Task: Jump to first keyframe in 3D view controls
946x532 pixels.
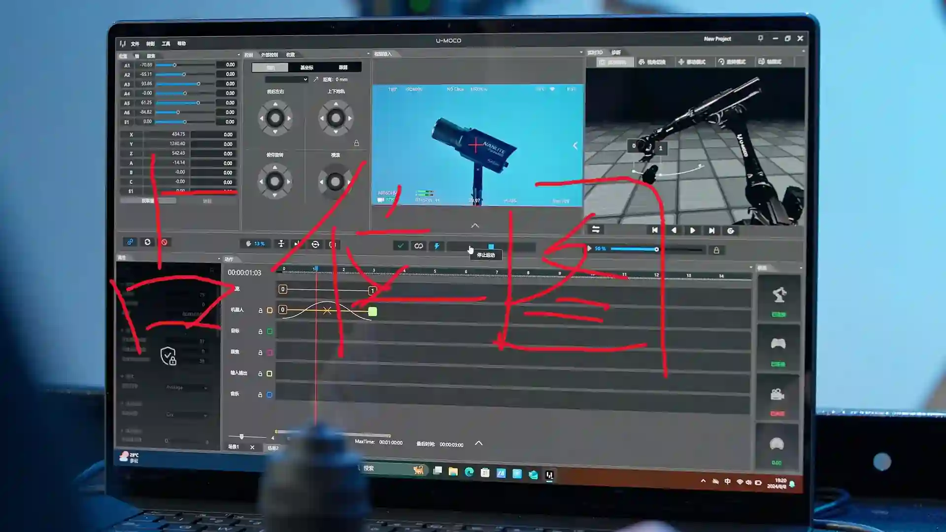Action: [x=654, y=230]
